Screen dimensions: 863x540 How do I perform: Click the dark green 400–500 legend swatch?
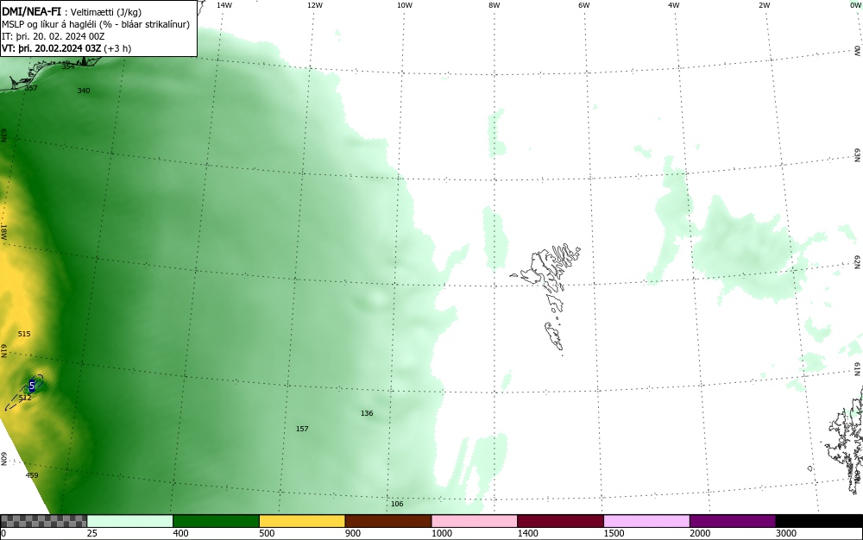coord(216,521)
